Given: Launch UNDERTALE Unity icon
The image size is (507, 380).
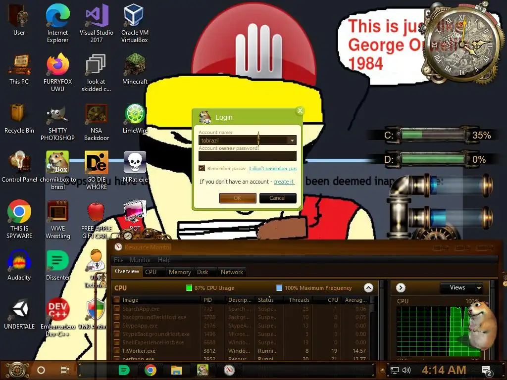Looking at the screenshot, I should pos(19,314).
